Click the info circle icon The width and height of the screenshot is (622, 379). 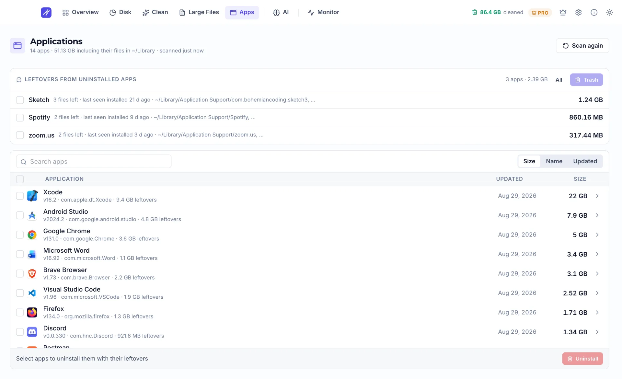tap(594, 12)
